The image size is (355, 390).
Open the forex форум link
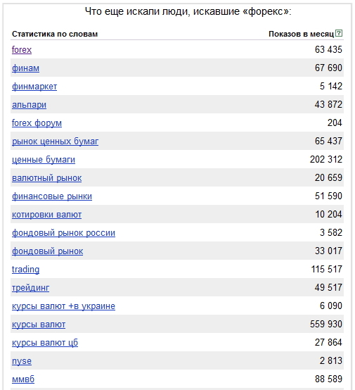(37, 123)
